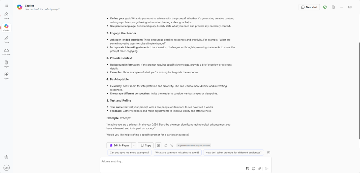Copy the response with Copy button
360x173 pixels.
point(146,145)
